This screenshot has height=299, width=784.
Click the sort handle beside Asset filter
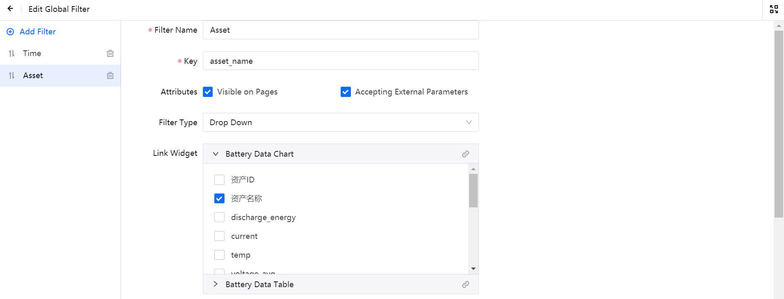[11, 76]
